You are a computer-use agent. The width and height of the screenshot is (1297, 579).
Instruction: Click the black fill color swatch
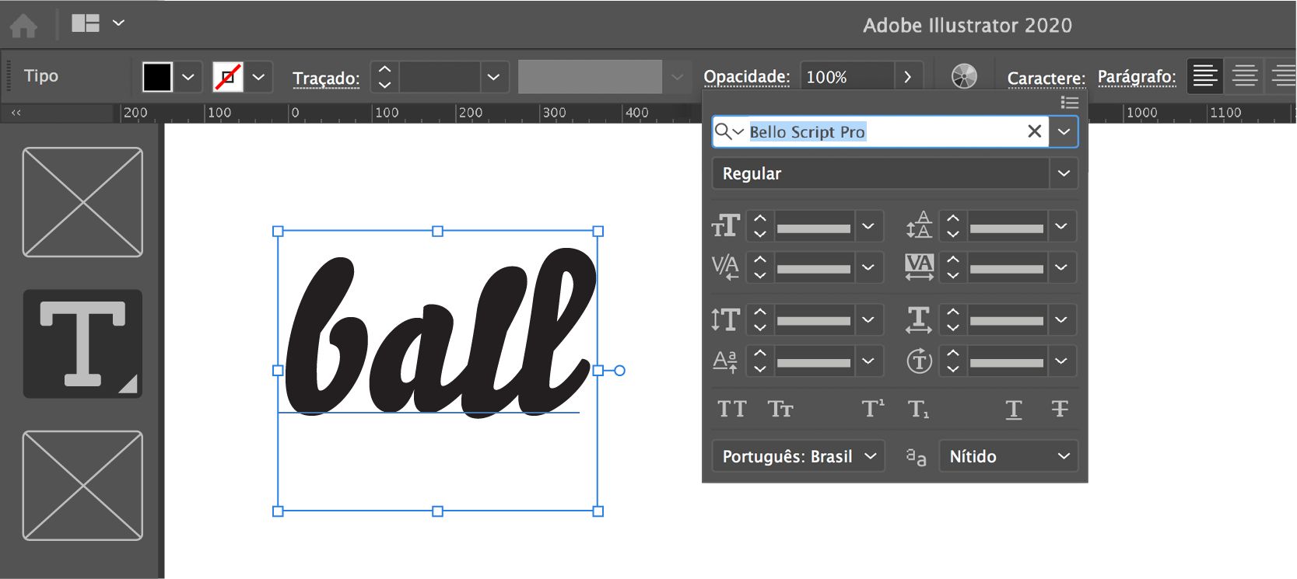(157, 77)
